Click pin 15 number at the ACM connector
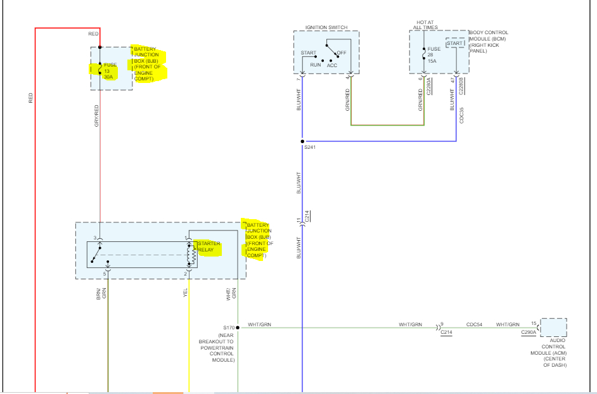This screenshot has width=597, height=394. (x=534, y=324)
